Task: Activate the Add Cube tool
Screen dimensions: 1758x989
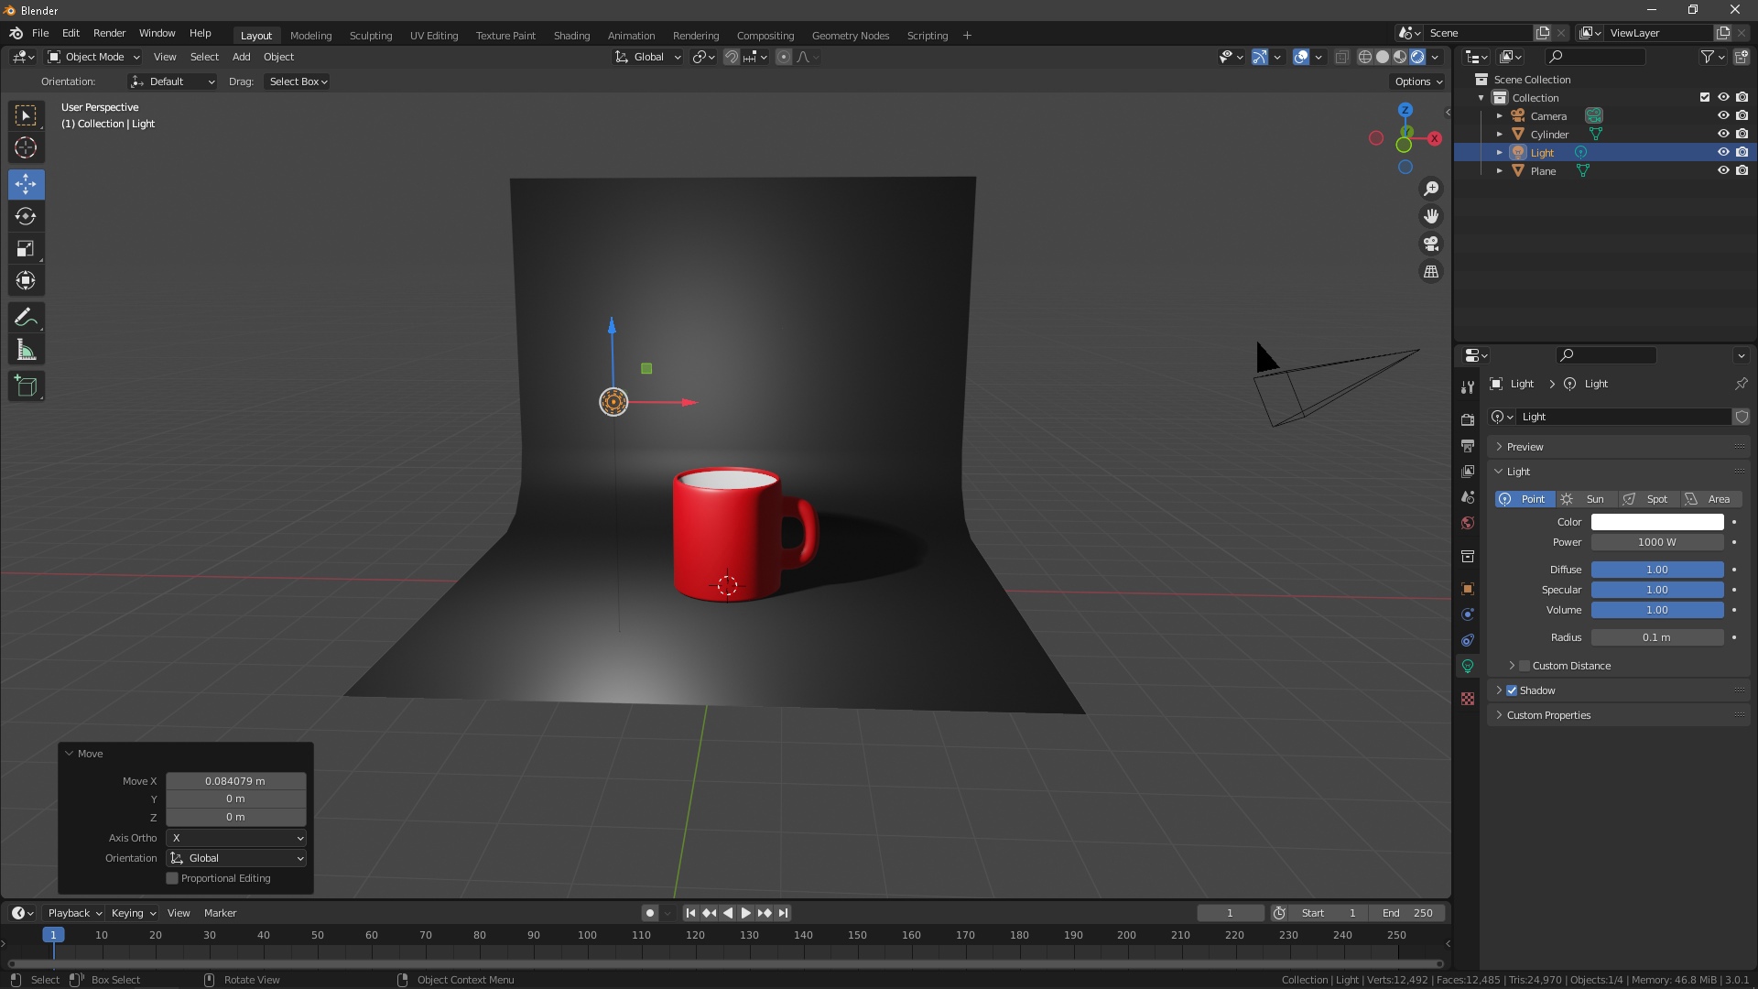Action: tap(26, 386)
